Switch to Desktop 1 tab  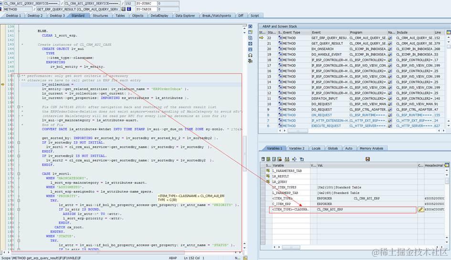click(13, 16)
